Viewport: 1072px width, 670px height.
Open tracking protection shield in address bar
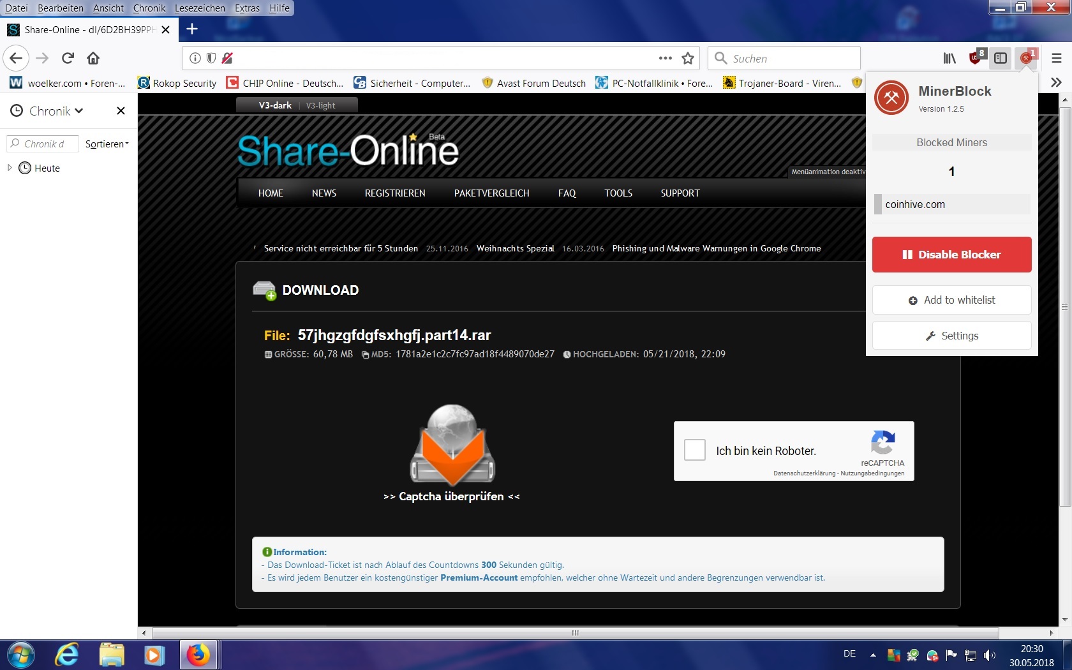click(211, 58)
